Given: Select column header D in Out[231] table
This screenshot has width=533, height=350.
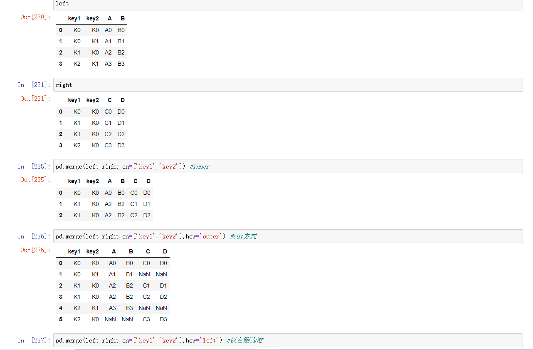Looking at the screenshot, I should (x=123, y=100).
